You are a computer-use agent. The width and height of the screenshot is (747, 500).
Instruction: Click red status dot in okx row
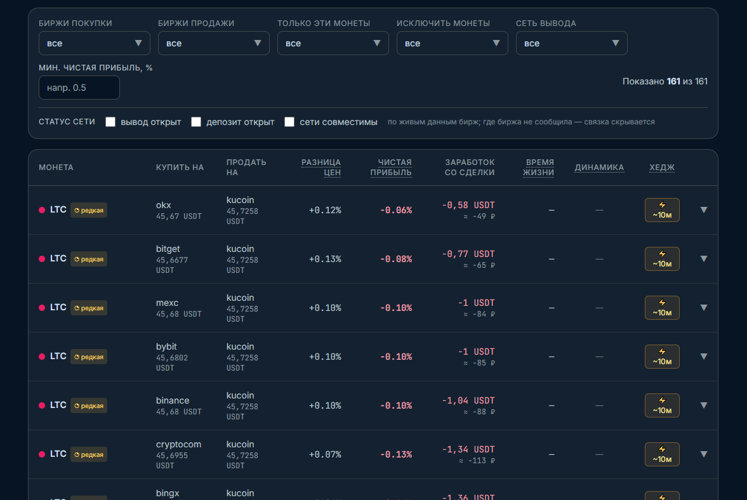click(42, 210)
